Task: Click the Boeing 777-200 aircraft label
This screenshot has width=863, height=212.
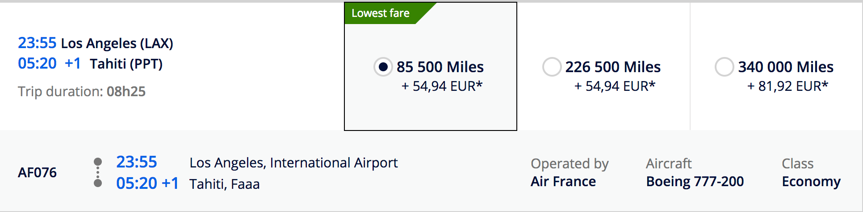Action: coord(695,181)
